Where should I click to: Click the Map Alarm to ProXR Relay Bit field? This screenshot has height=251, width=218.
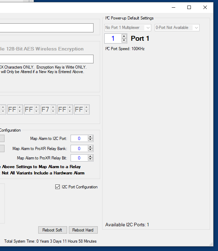pos(79,158)
